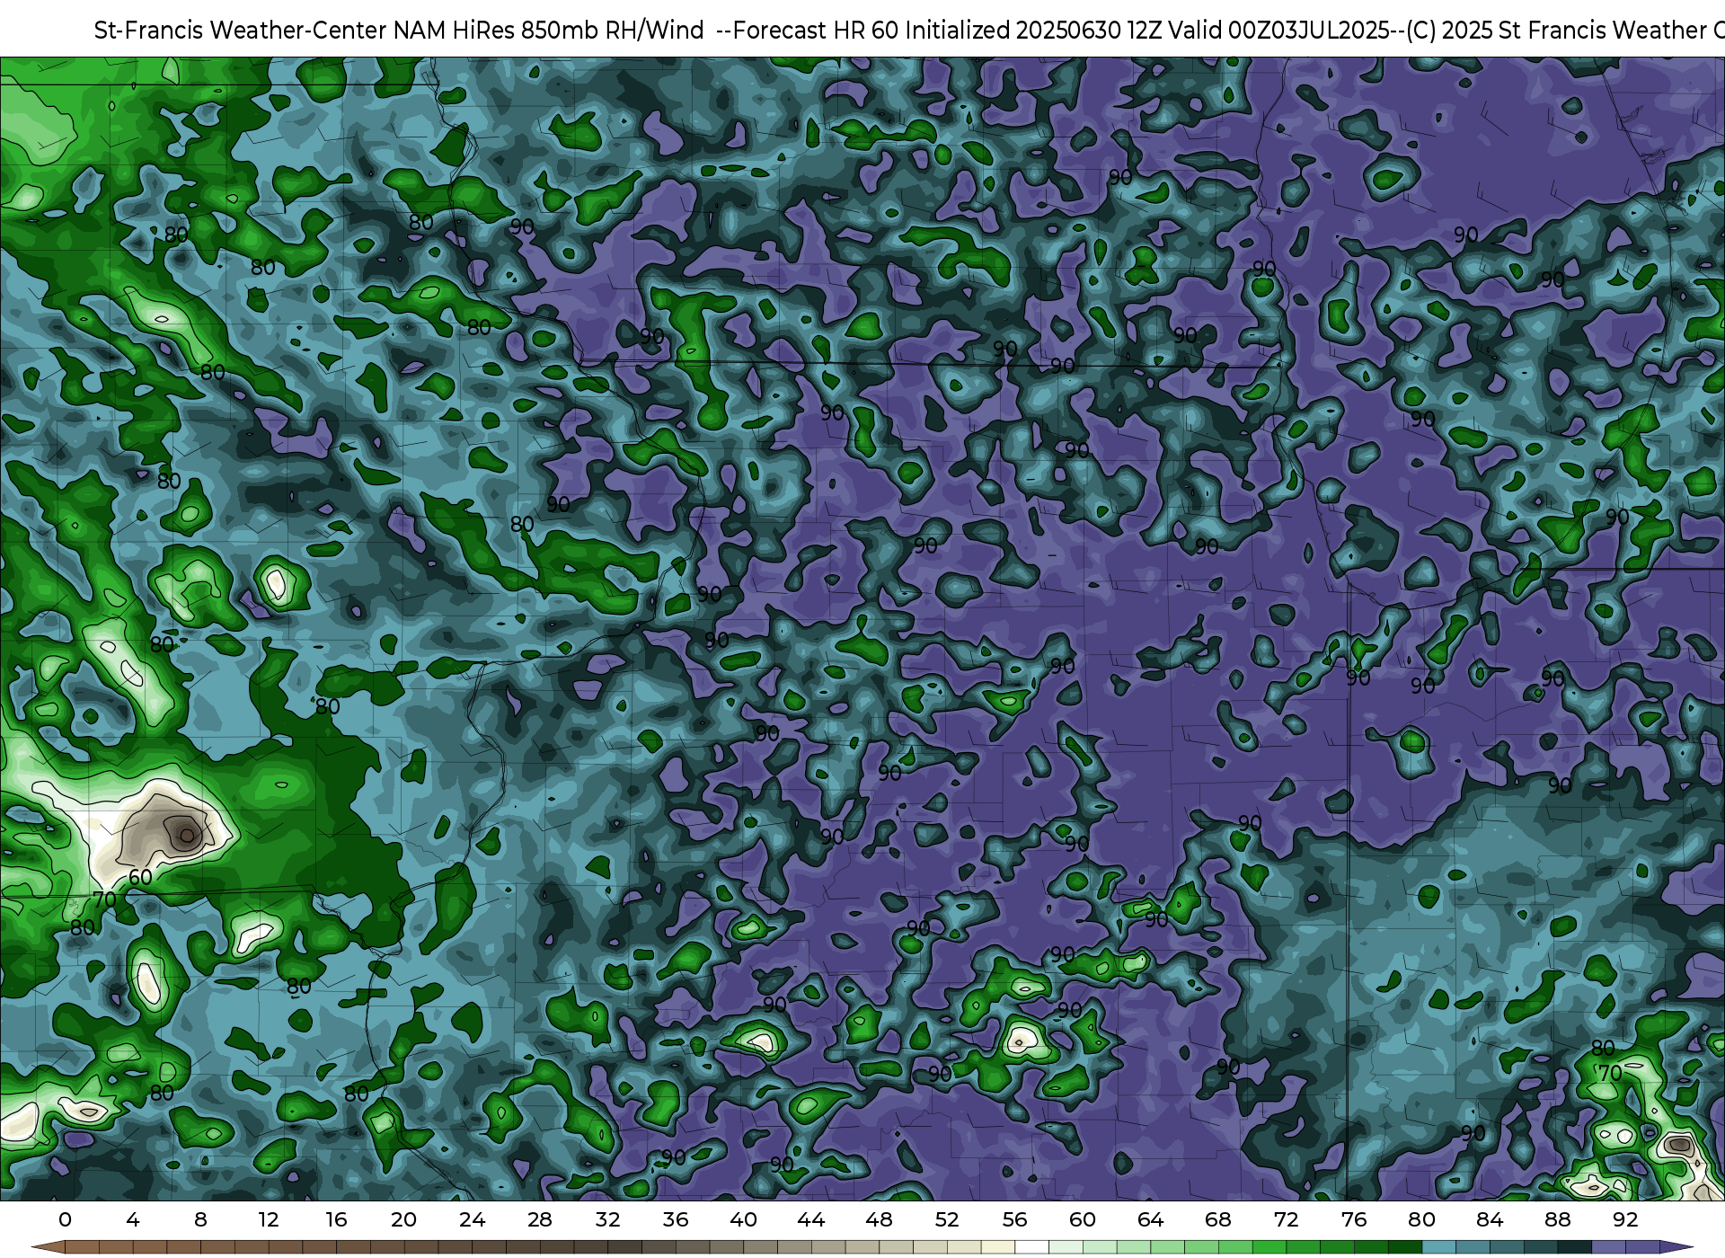The height and width of the screenshot is (1258, 1725).
Task: Click the purple right arrow end of color scale
Action: tap(1676, 1247)
